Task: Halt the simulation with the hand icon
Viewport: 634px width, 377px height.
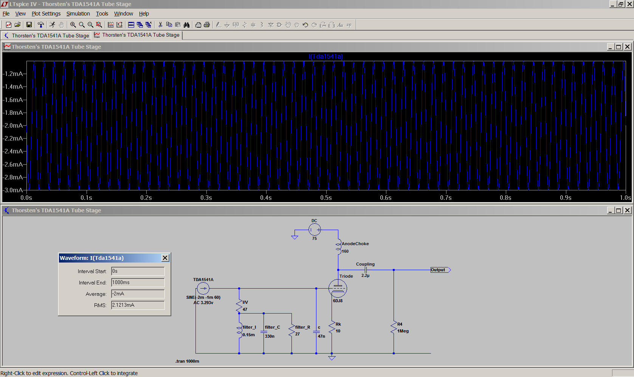Action: [61, 25]
